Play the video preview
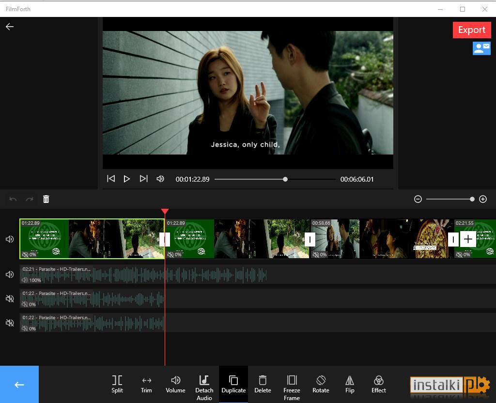Viewport: 496px width, 403px height. (127, 179)
